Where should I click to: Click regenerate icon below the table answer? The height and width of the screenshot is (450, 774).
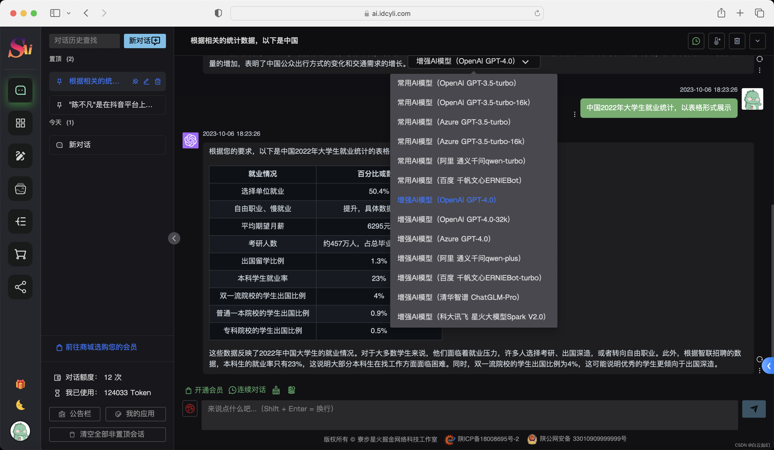point(760,359)
